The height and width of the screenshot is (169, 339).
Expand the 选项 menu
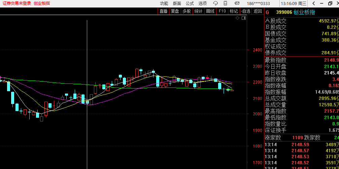pos(203,3)
